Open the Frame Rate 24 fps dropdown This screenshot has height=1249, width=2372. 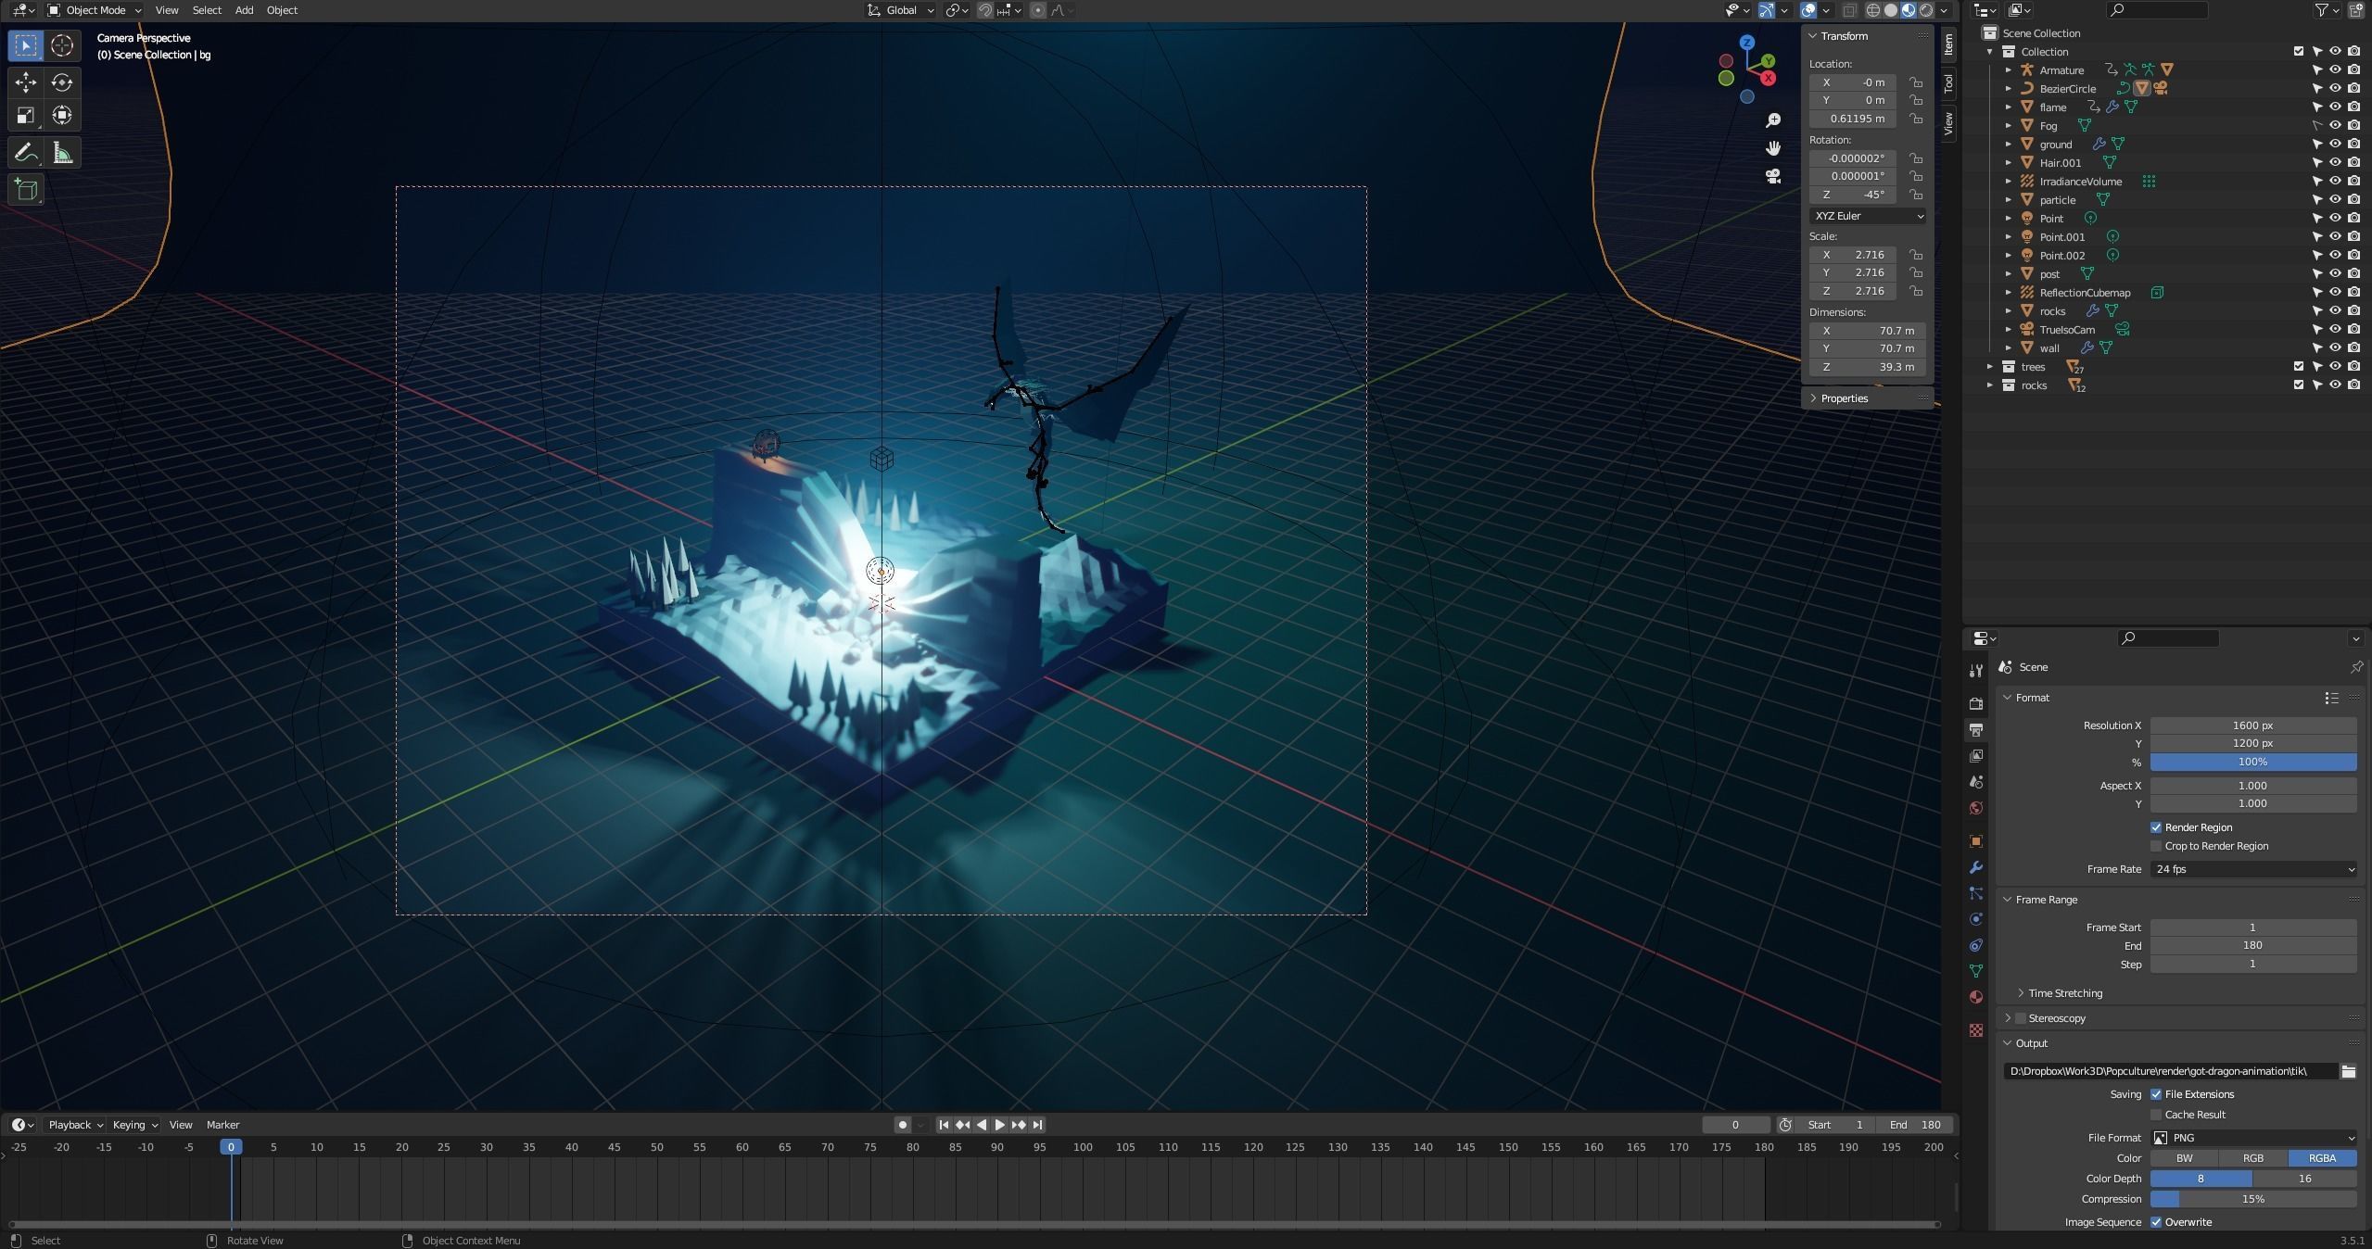click(x=2252, y=869)
